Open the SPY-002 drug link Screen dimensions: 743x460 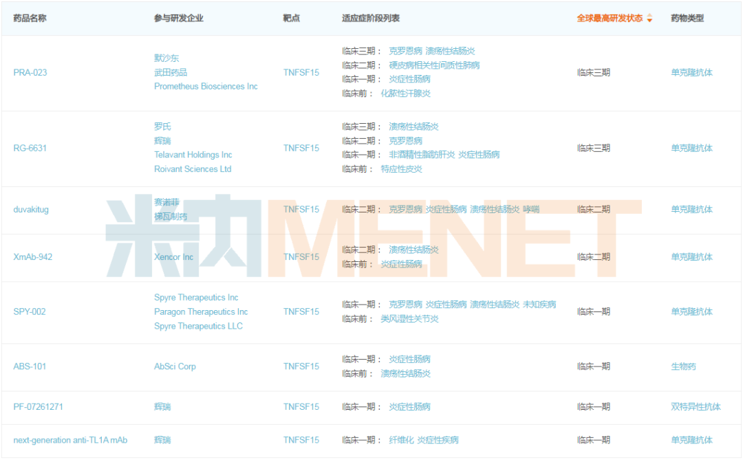pyautogui.click(x=30, y=311)
